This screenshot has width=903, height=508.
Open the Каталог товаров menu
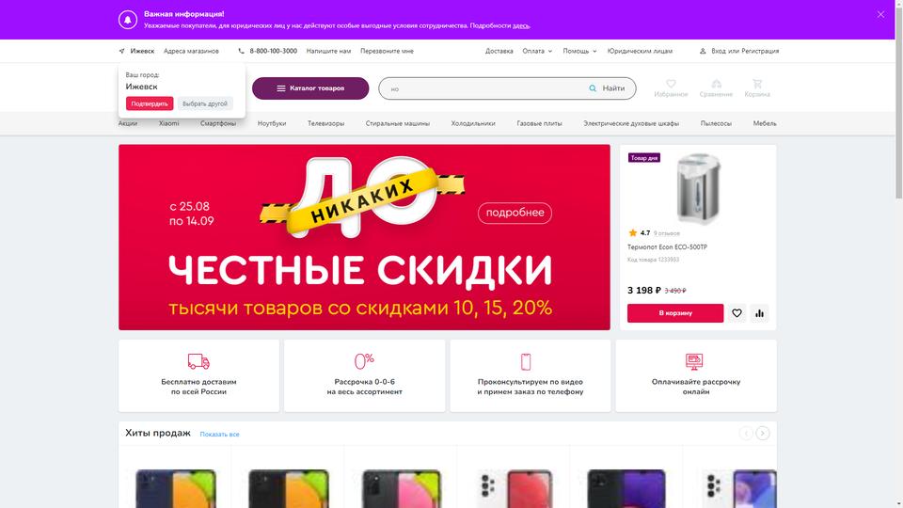click(310, 88)
